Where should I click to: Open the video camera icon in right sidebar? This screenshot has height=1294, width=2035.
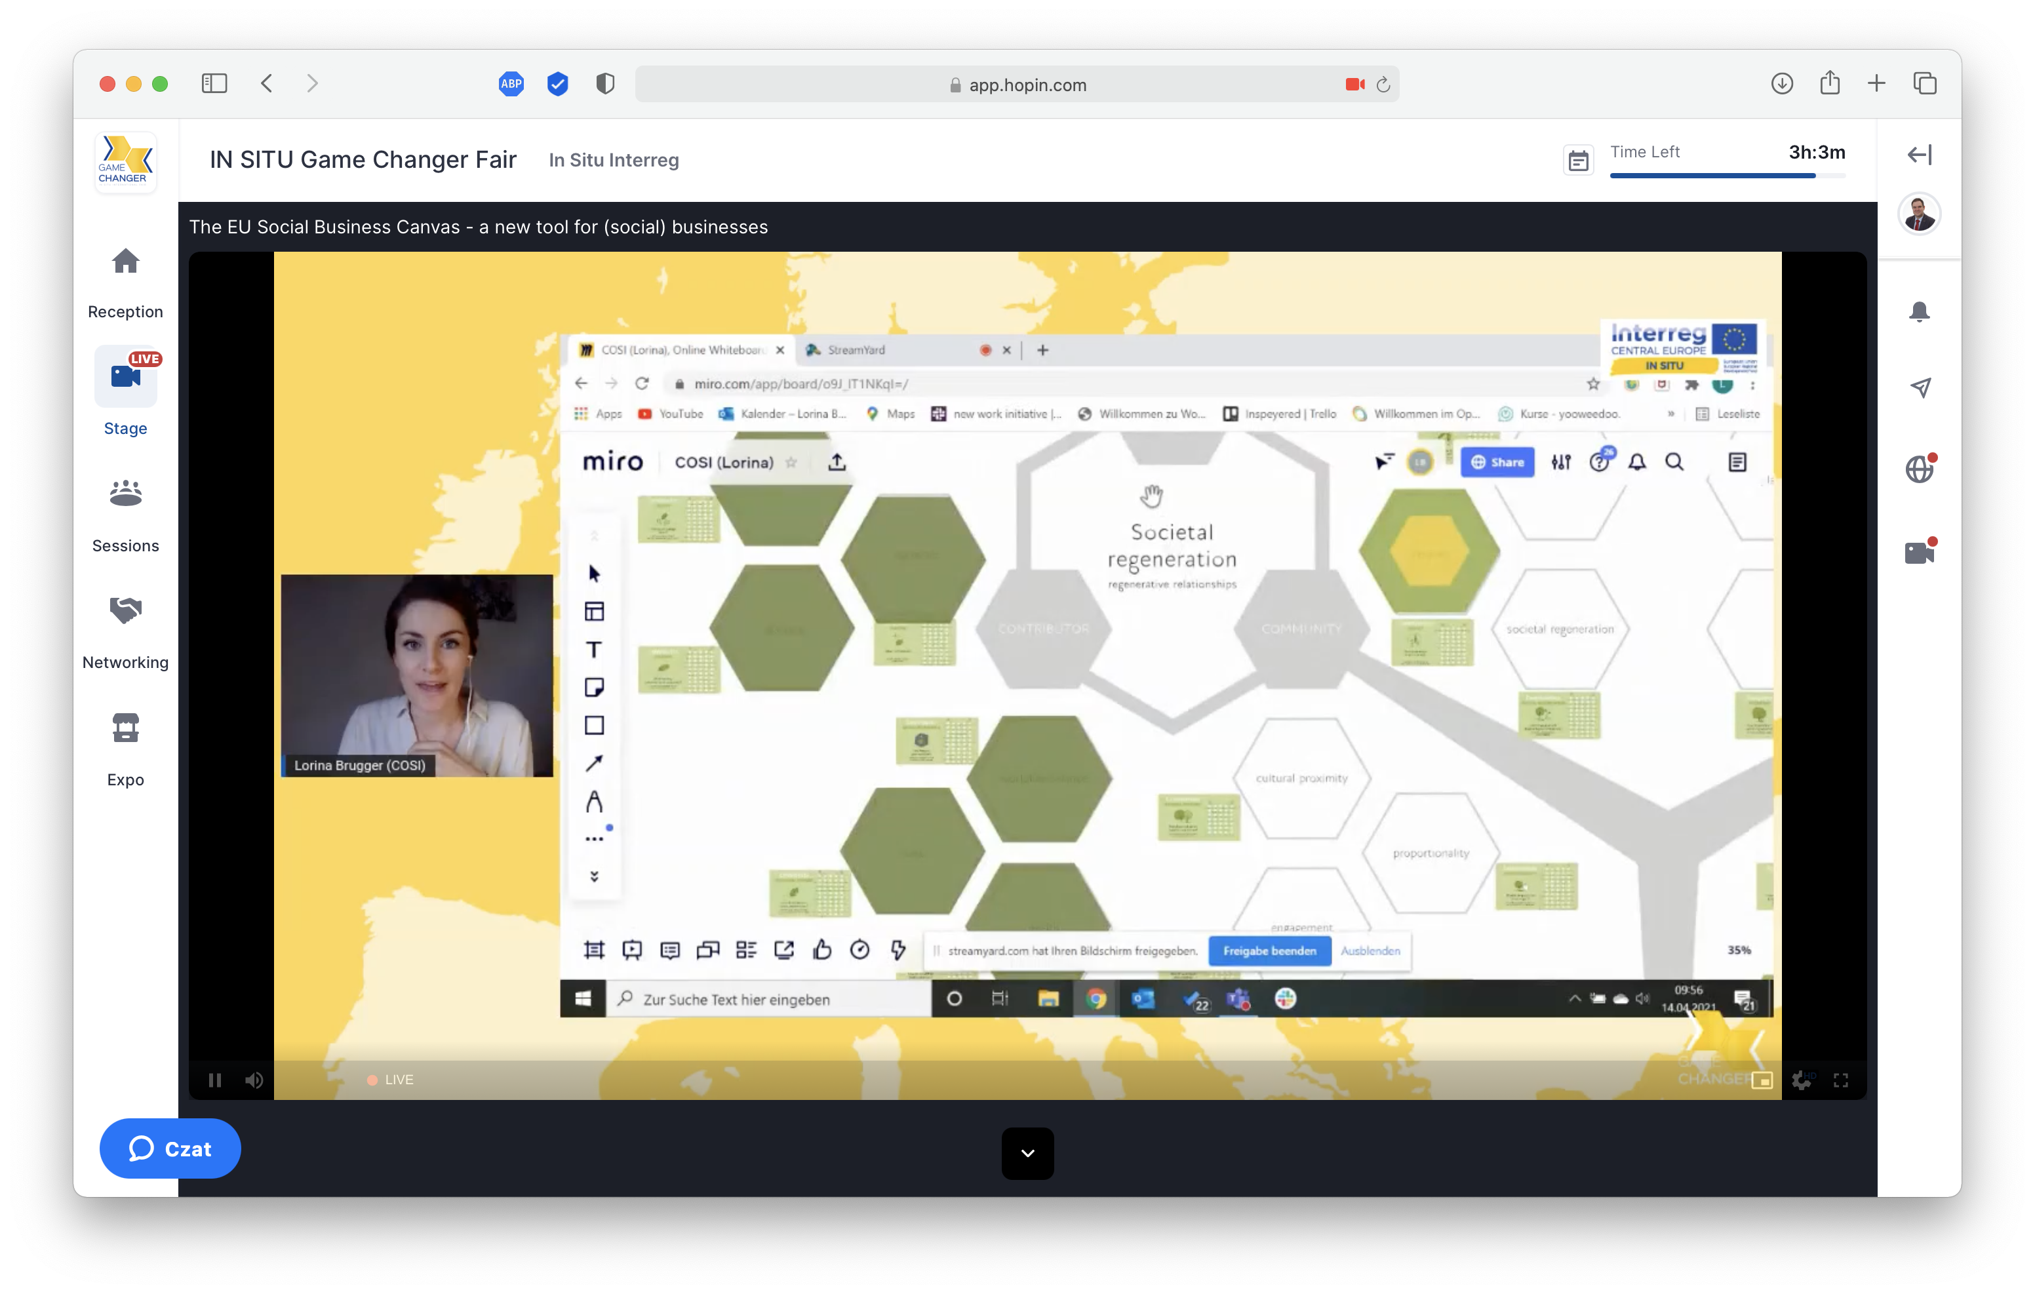(x=1920, y=552)
